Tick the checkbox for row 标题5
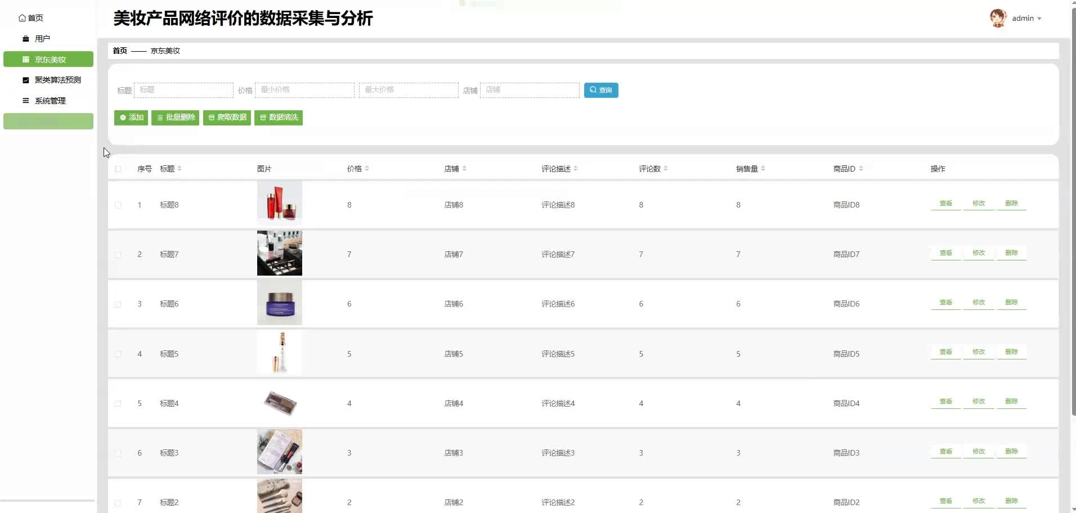The image size is (1076, 513). coord(118,354)
